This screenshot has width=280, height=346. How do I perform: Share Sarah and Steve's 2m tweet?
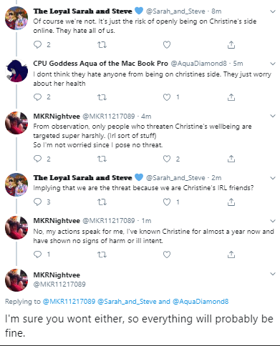pos(231,202)
